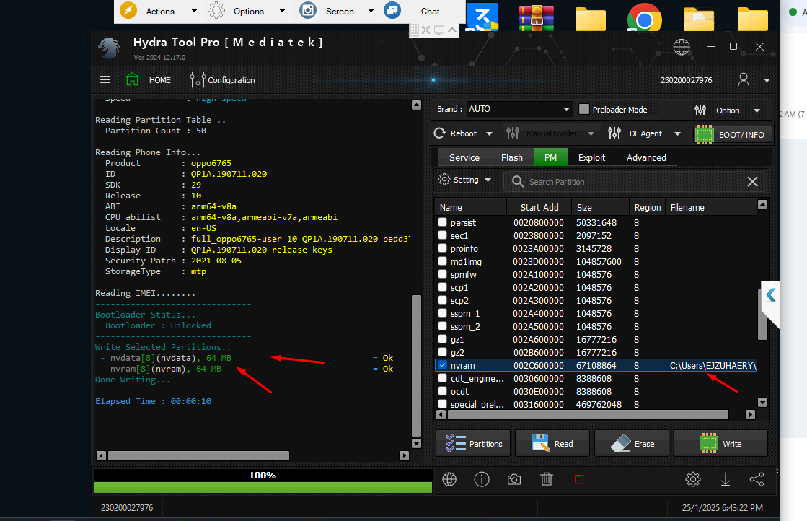Click the blue collapse arrow side tab

point(770,295)
